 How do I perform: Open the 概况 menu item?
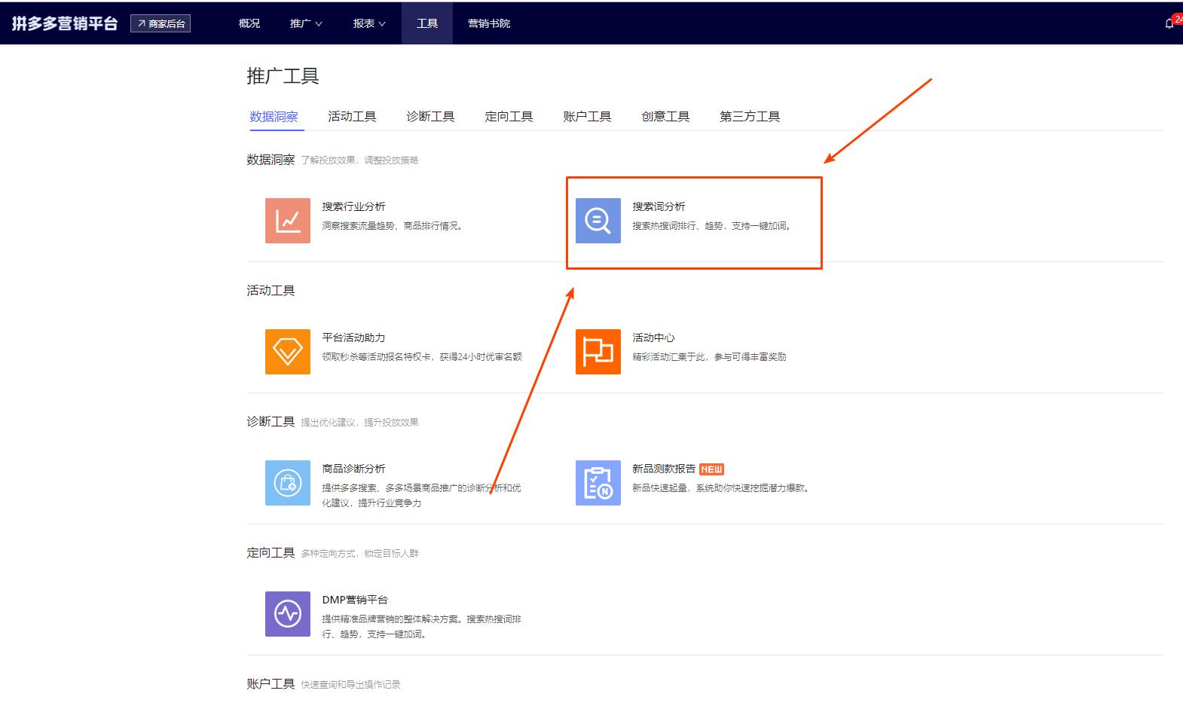click(x=249, y=23)
